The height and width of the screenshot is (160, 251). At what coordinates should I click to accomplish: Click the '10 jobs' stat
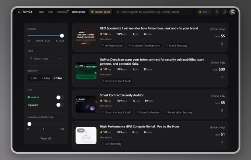(x=136, y=101)
